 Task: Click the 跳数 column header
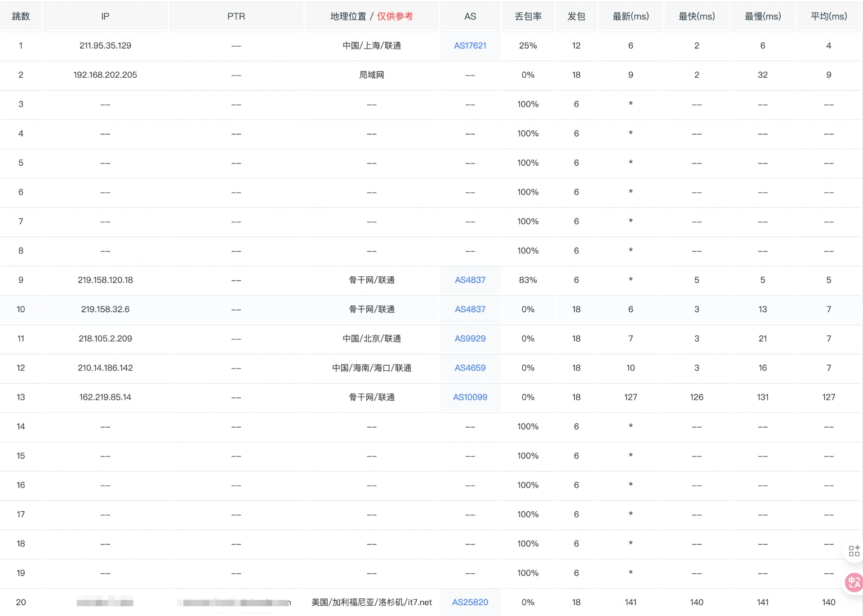[21, 17]
